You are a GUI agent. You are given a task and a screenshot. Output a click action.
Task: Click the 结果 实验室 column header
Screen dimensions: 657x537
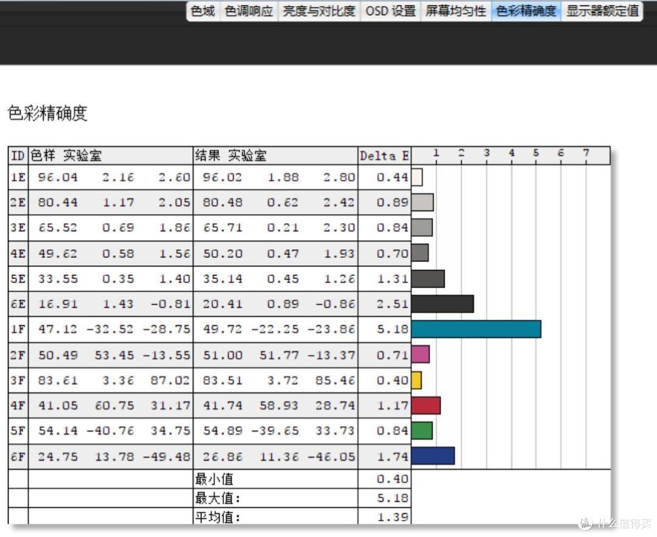[x=276, y=156]
